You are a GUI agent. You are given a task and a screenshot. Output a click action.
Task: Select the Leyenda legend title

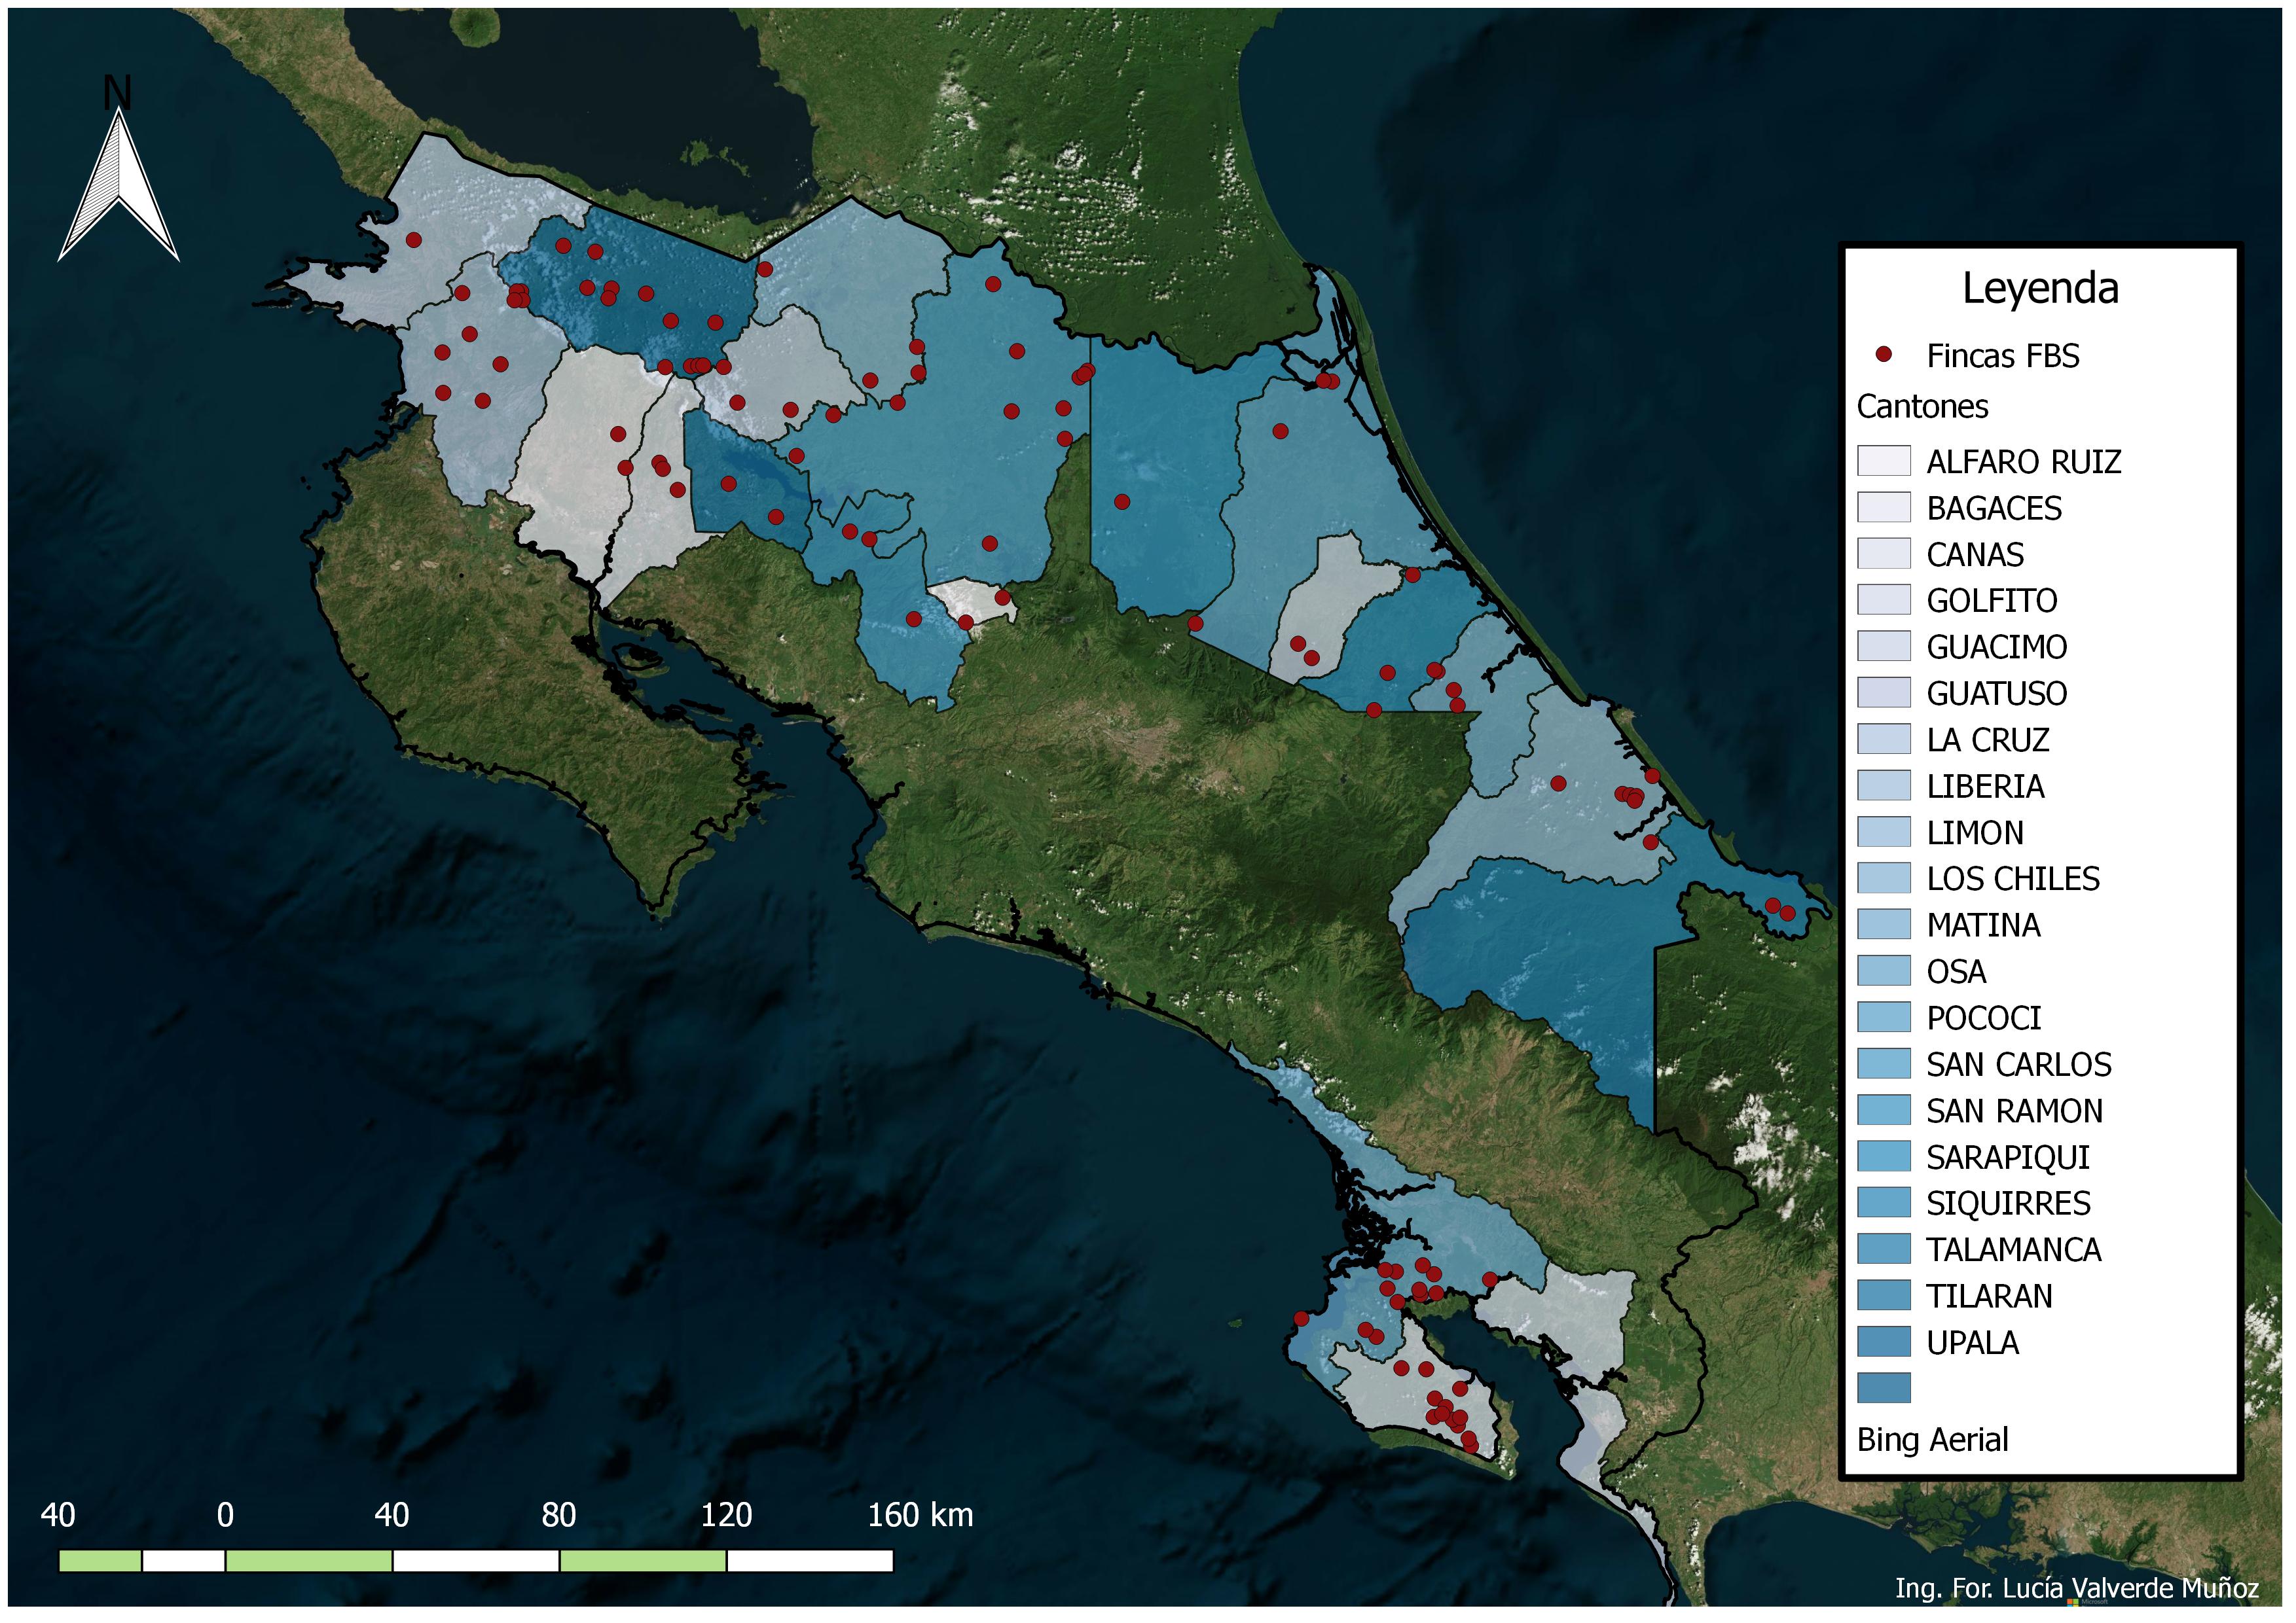(2040, 288)
